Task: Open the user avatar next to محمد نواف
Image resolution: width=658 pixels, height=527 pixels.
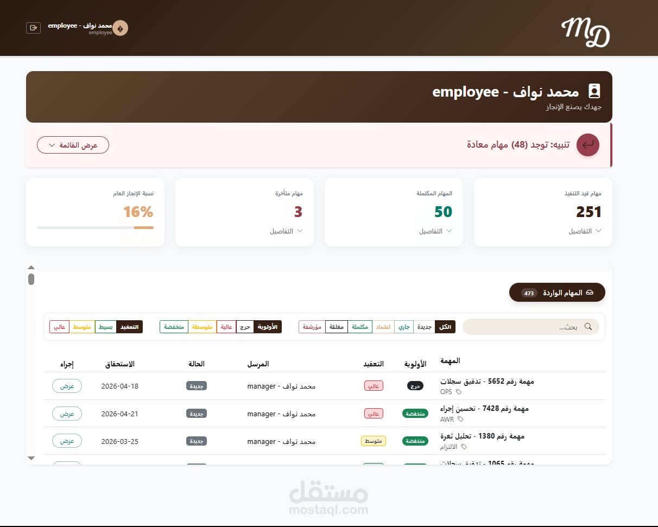Action: [x=120, y=28]
